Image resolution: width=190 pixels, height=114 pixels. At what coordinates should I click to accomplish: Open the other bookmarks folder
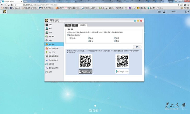pyautogui.click(x=185, y=8)
